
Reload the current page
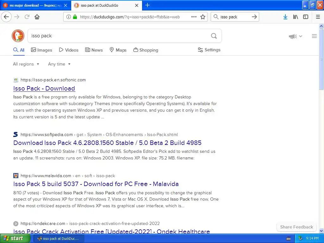tap(27, 17)
